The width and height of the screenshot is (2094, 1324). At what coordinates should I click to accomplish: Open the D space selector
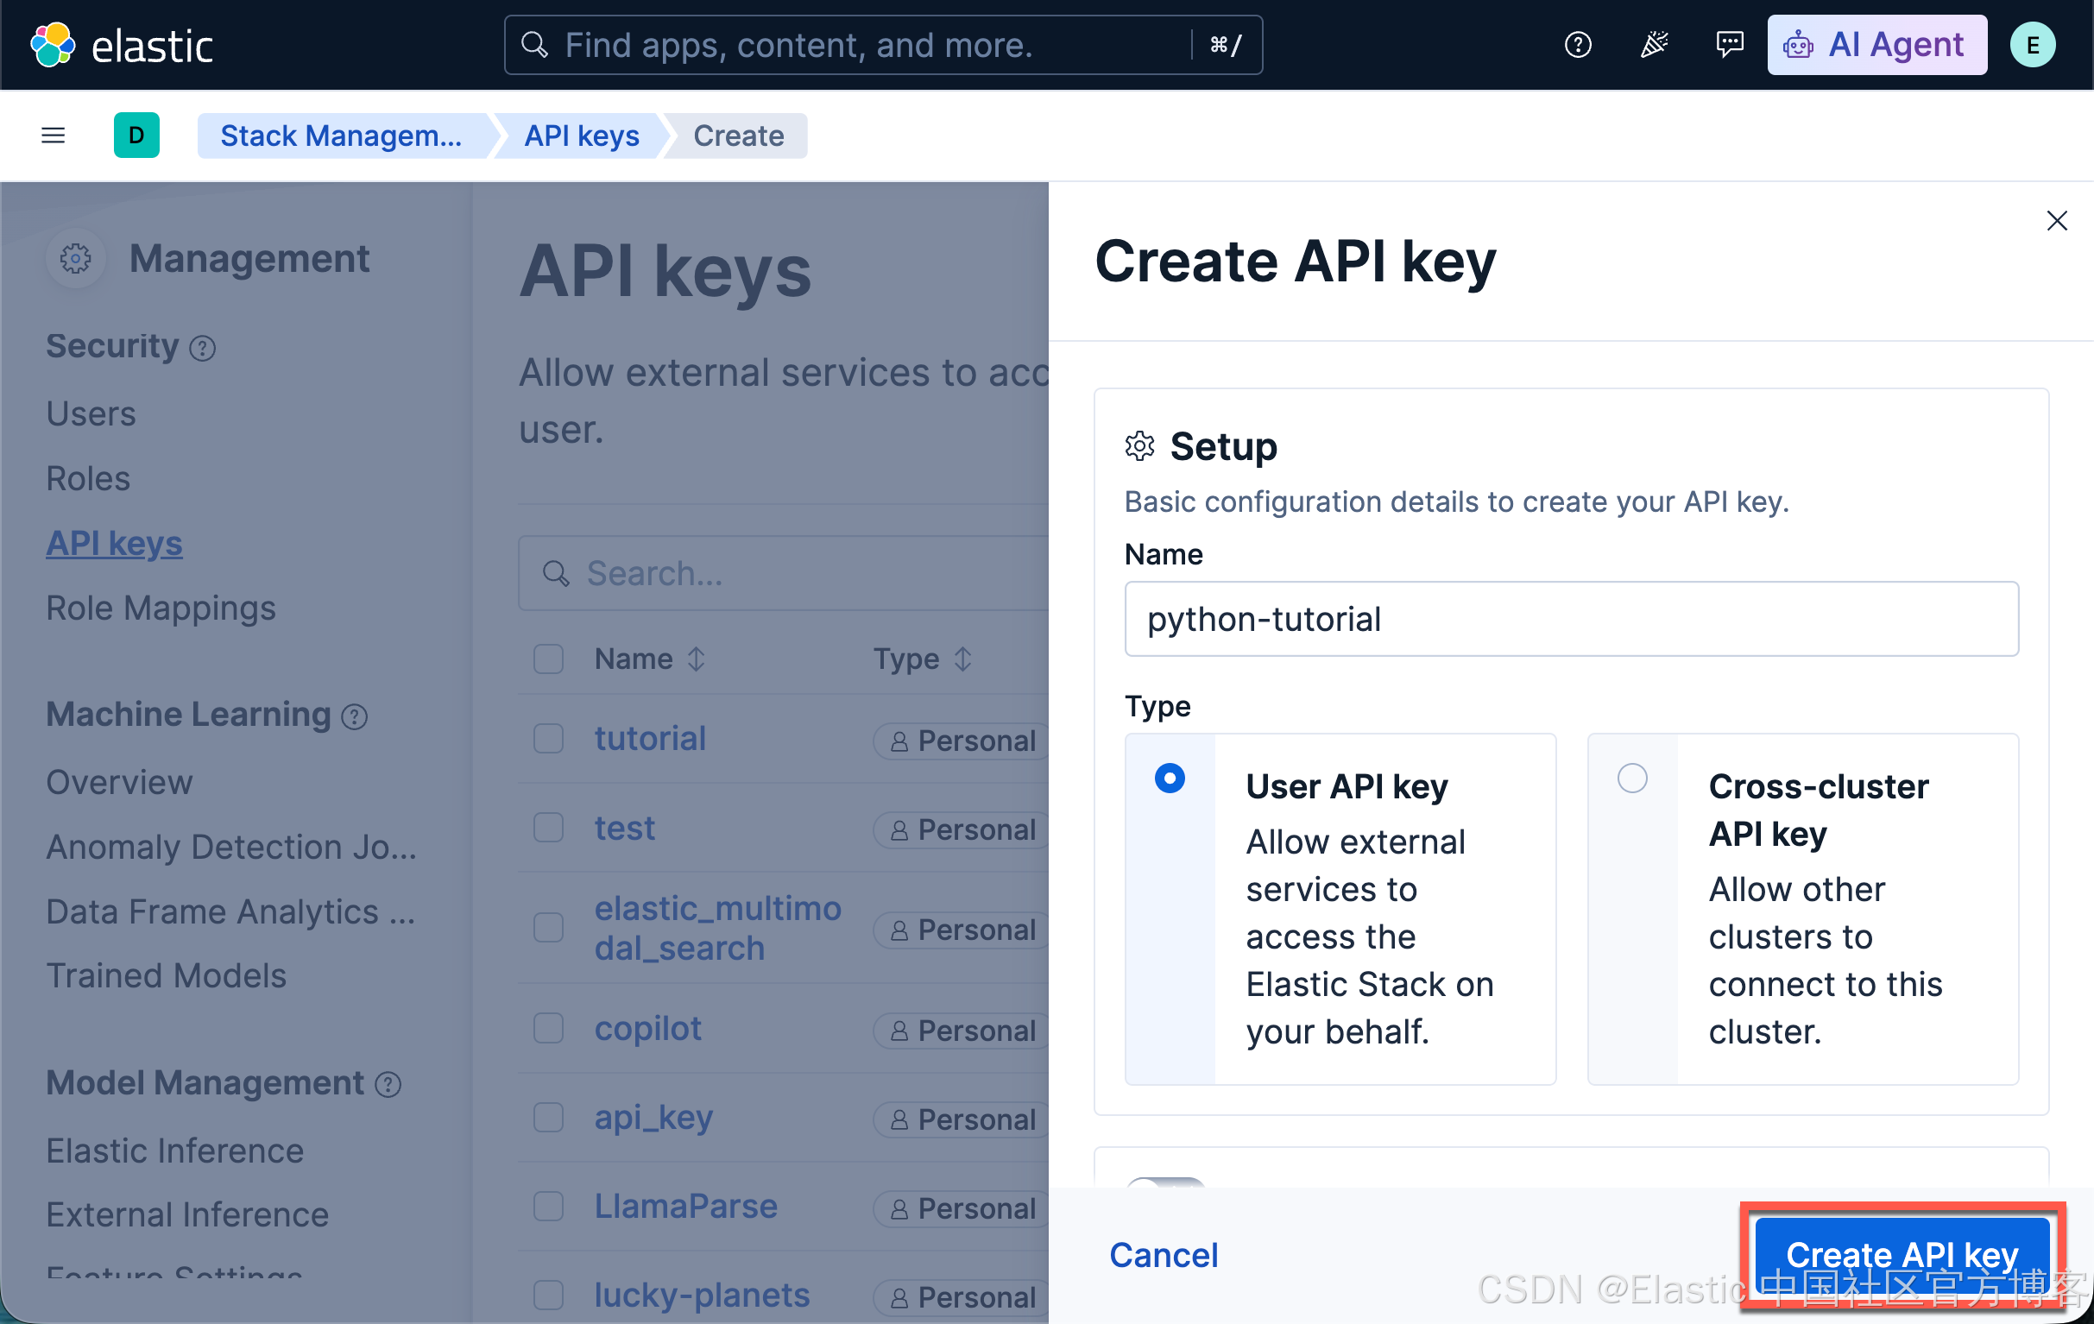point(136,136)
